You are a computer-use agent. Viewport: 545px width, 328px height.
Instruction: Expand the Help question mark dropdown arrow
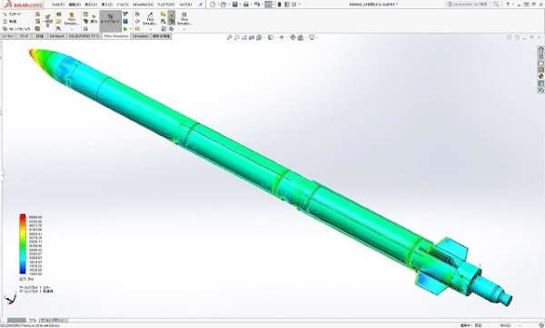click(513, 5)
